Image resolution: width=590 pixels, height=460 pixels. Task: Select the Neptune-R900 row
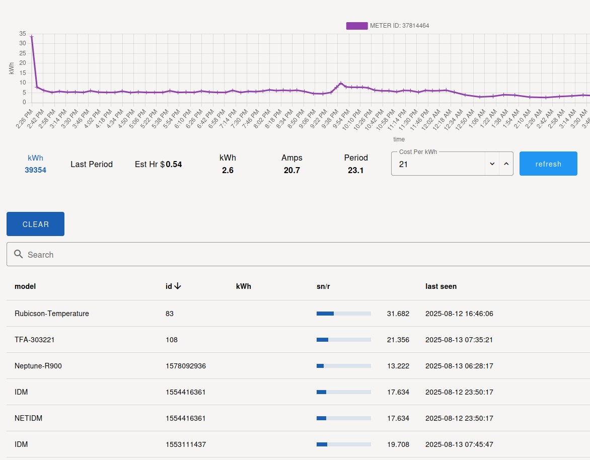(298, 366)
